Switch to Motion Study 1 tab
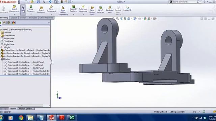This screenshot has height=121, width=216. coord(26,109)
